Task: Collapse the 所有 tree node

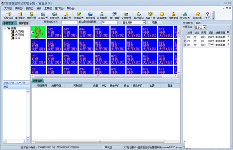Action: [x=5, y=28]
